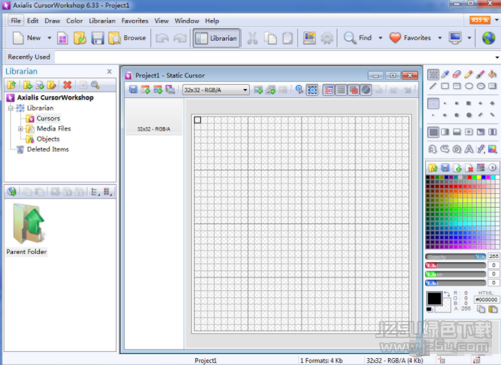Open the RSS button dropdown arrow

[497, 20]
